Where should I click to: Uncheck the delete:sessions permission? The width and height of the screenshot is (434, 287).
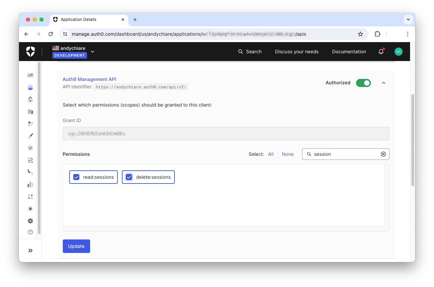(129, 177)
